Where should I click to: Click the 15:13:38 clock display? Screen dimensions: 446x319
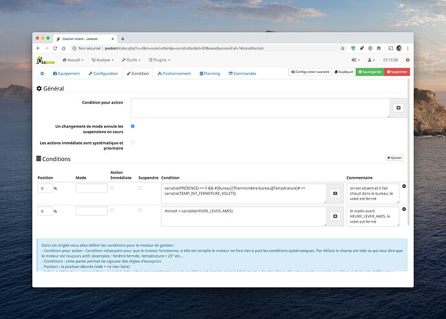coord(390,60)
